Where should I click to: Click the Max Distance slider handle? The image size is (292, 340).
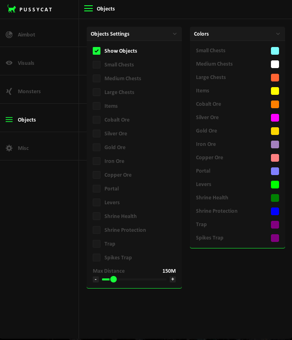pos(113,279)
